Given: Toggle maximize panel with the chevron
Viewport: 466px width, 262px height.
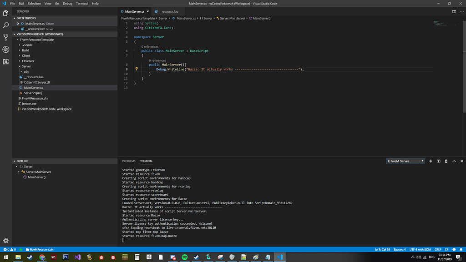Looking at the screenshot, I should [x=454, y=161].
